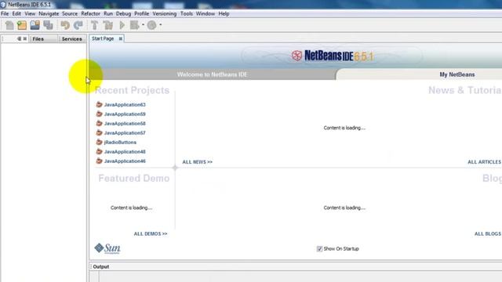Screen dimensions: 502x282
Task: Click the projects panel close icon
Action: (x=25, y=38)
